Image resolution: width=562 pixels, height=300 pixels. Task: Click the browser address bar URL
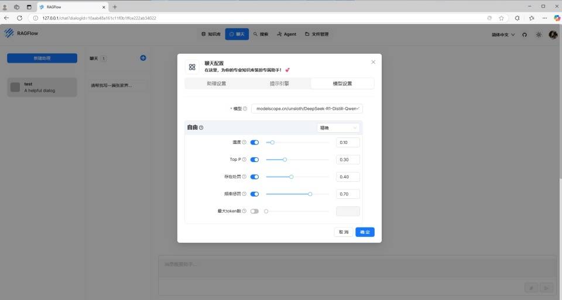point(100,18)
